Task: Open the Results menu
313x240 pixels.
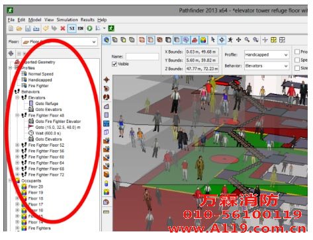Action: pos(87,20)
